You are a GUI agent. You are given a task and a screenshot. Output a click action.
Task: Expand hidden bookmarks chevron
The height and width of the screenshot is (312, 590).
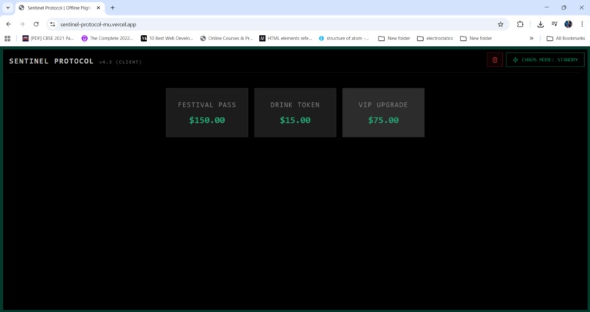531,38
